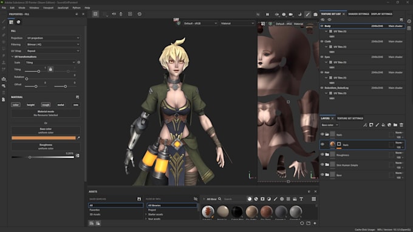Screen dimensions: 413x232
Task: Open the Python menu
Action: [77, 8]
